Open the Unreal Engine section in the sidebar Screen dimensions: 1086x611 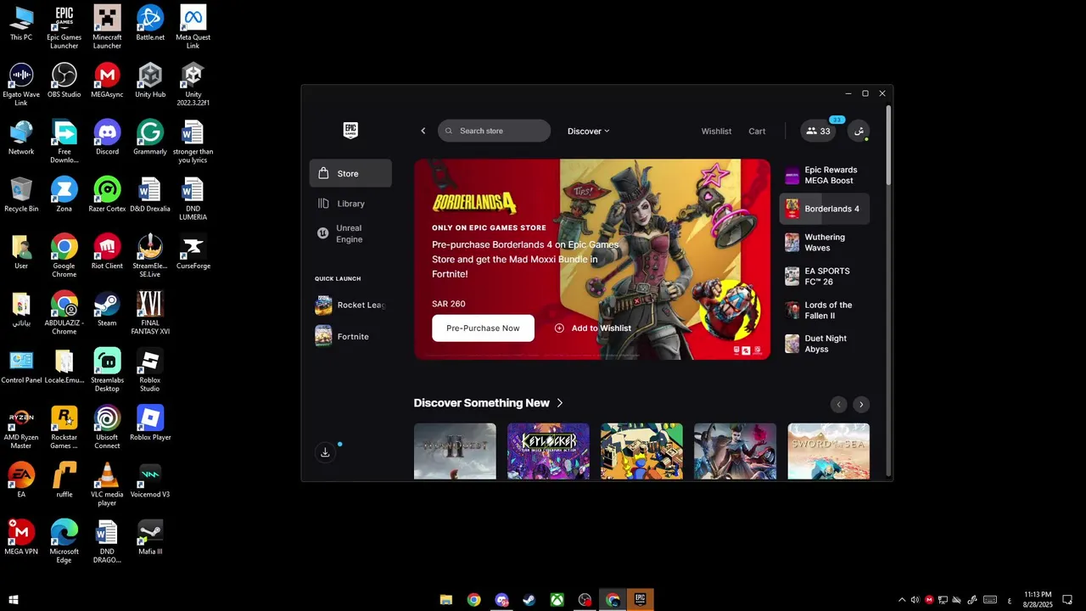(x=350, y=233)
